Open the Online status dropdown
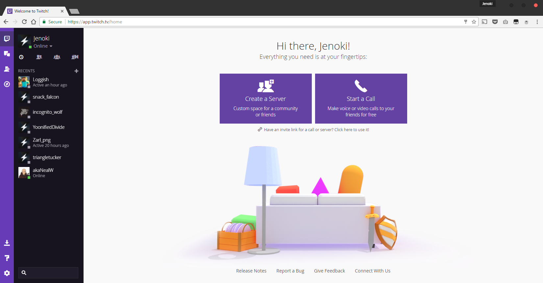Image resolution: width=543 pixels, height=283 pixels. [x=43, y=46]
